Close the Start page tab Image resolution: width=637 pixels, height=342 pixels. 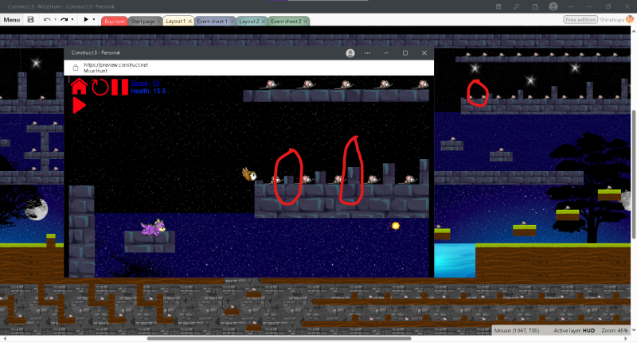[x=158, y=21]
